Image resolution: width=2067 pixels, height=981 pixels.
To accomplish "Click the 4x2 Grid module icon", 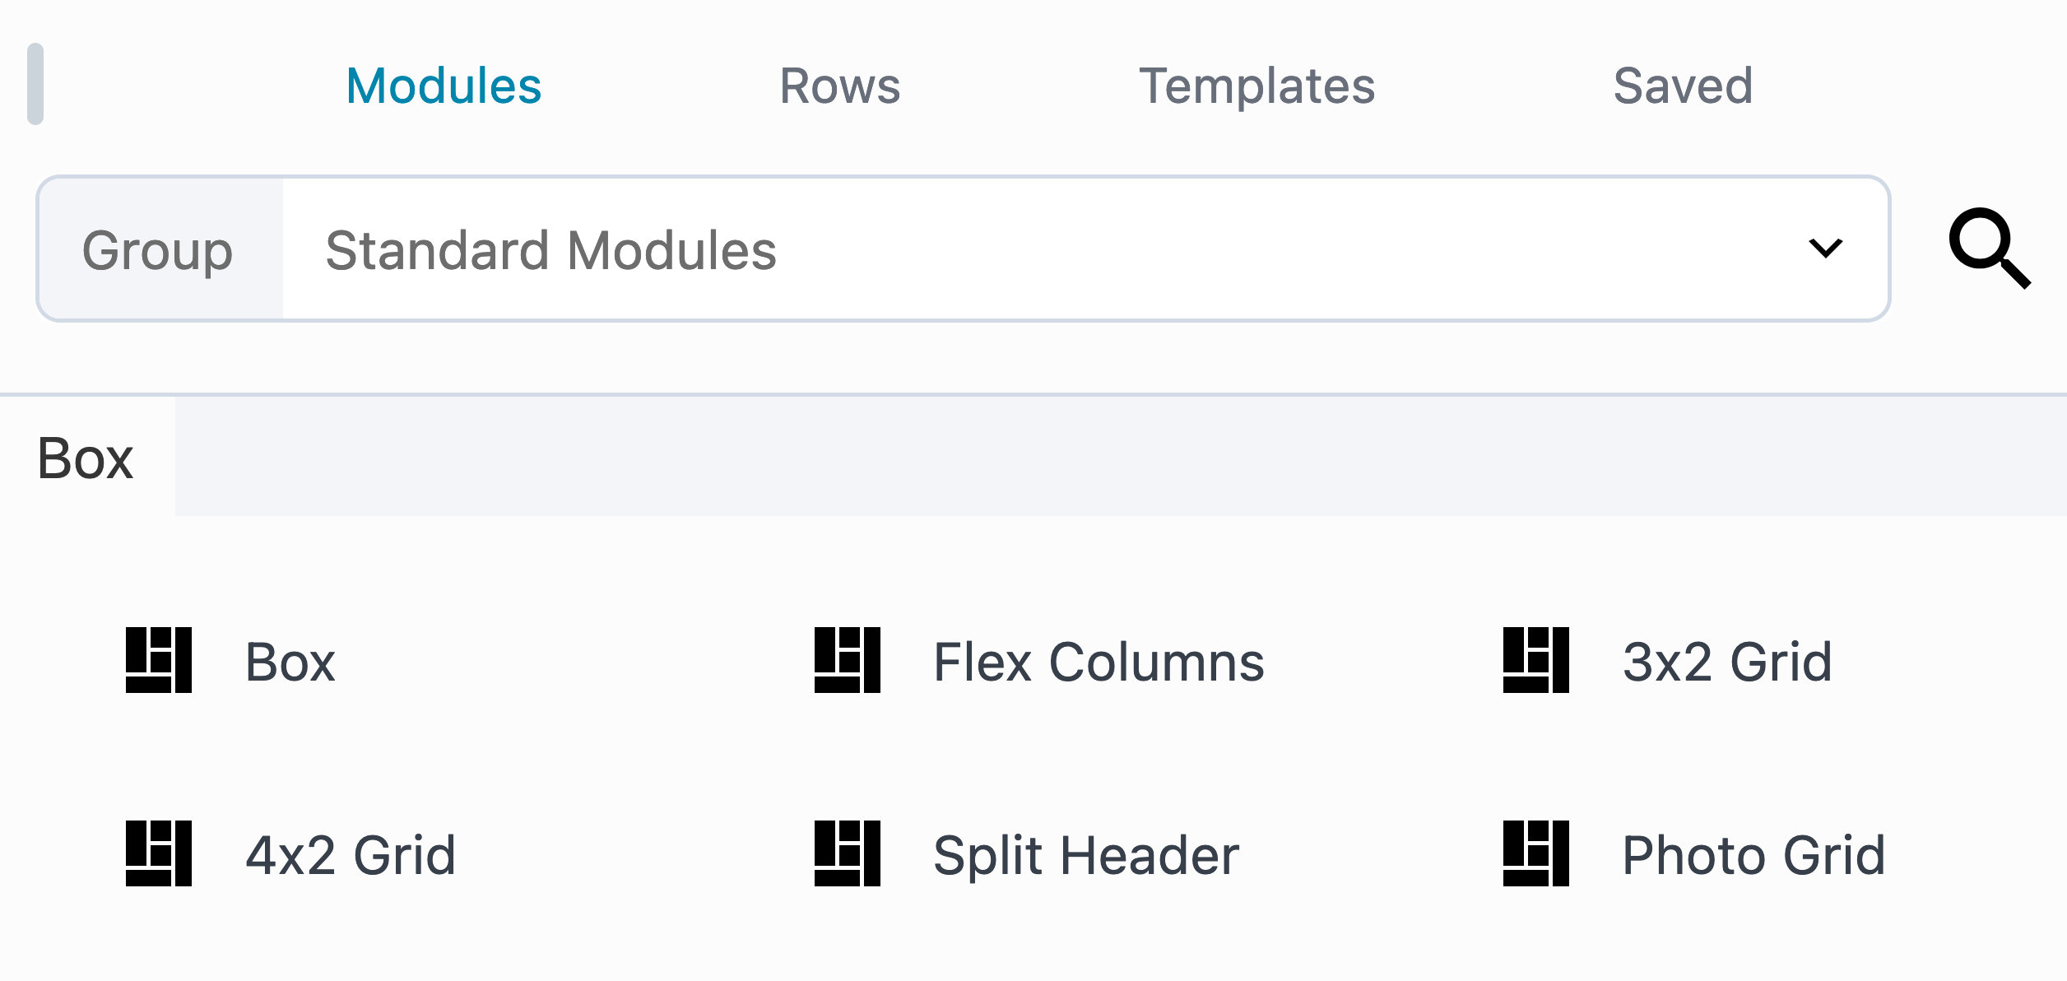I will (x=157, y=853).
